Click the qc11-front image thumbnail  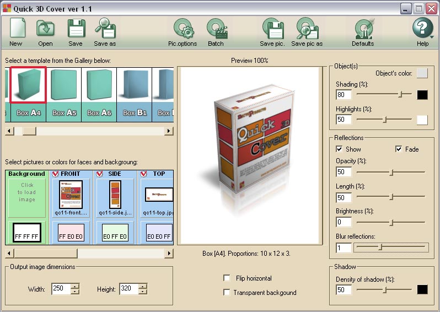coord(71,195)
